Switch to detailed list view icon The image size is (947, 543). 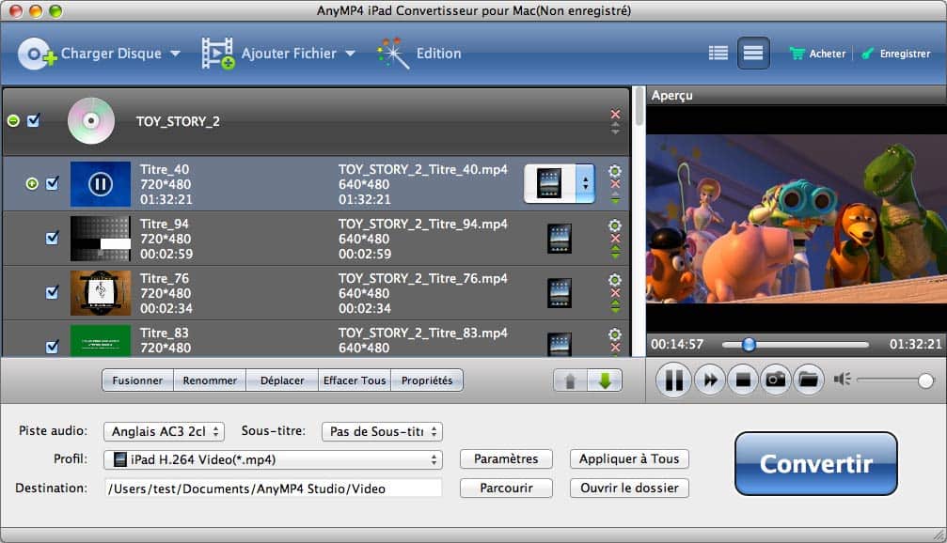point(718,54)
